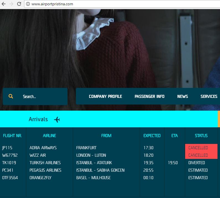Click the ETA column header
The width and height of the screenshot is (220, 198).
tap(175, 136)
